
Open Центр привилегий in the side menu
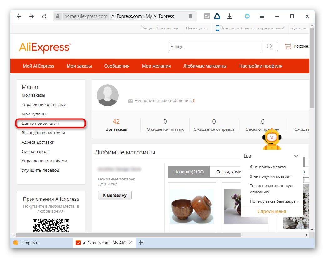click(40, 123)
